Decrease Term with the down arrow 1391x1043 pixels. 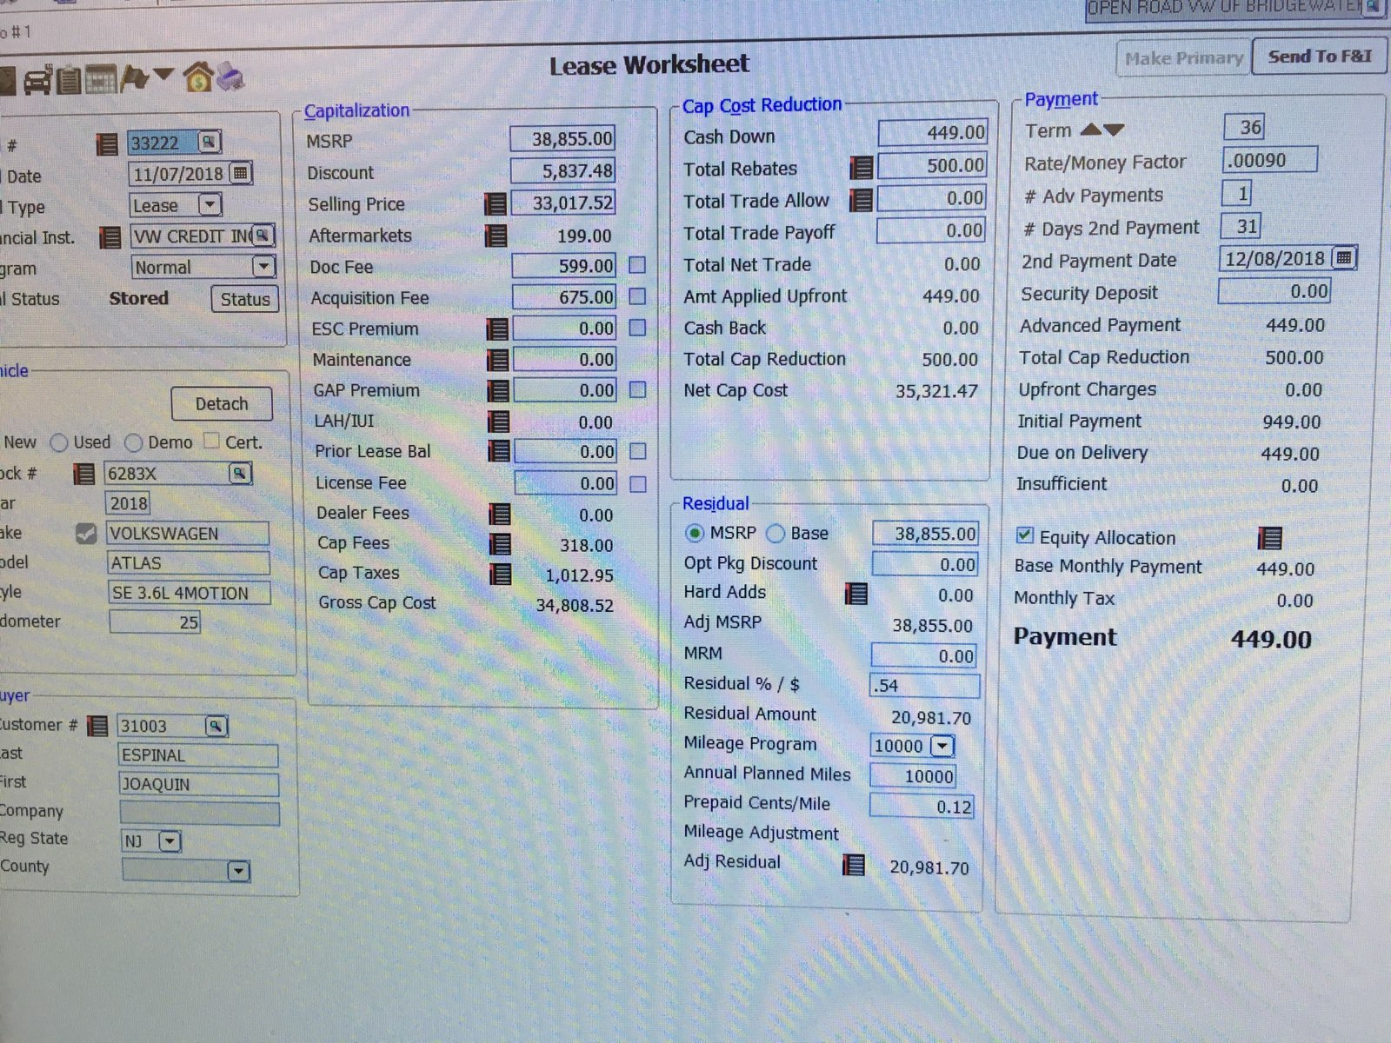click(x=1114, y=130)
